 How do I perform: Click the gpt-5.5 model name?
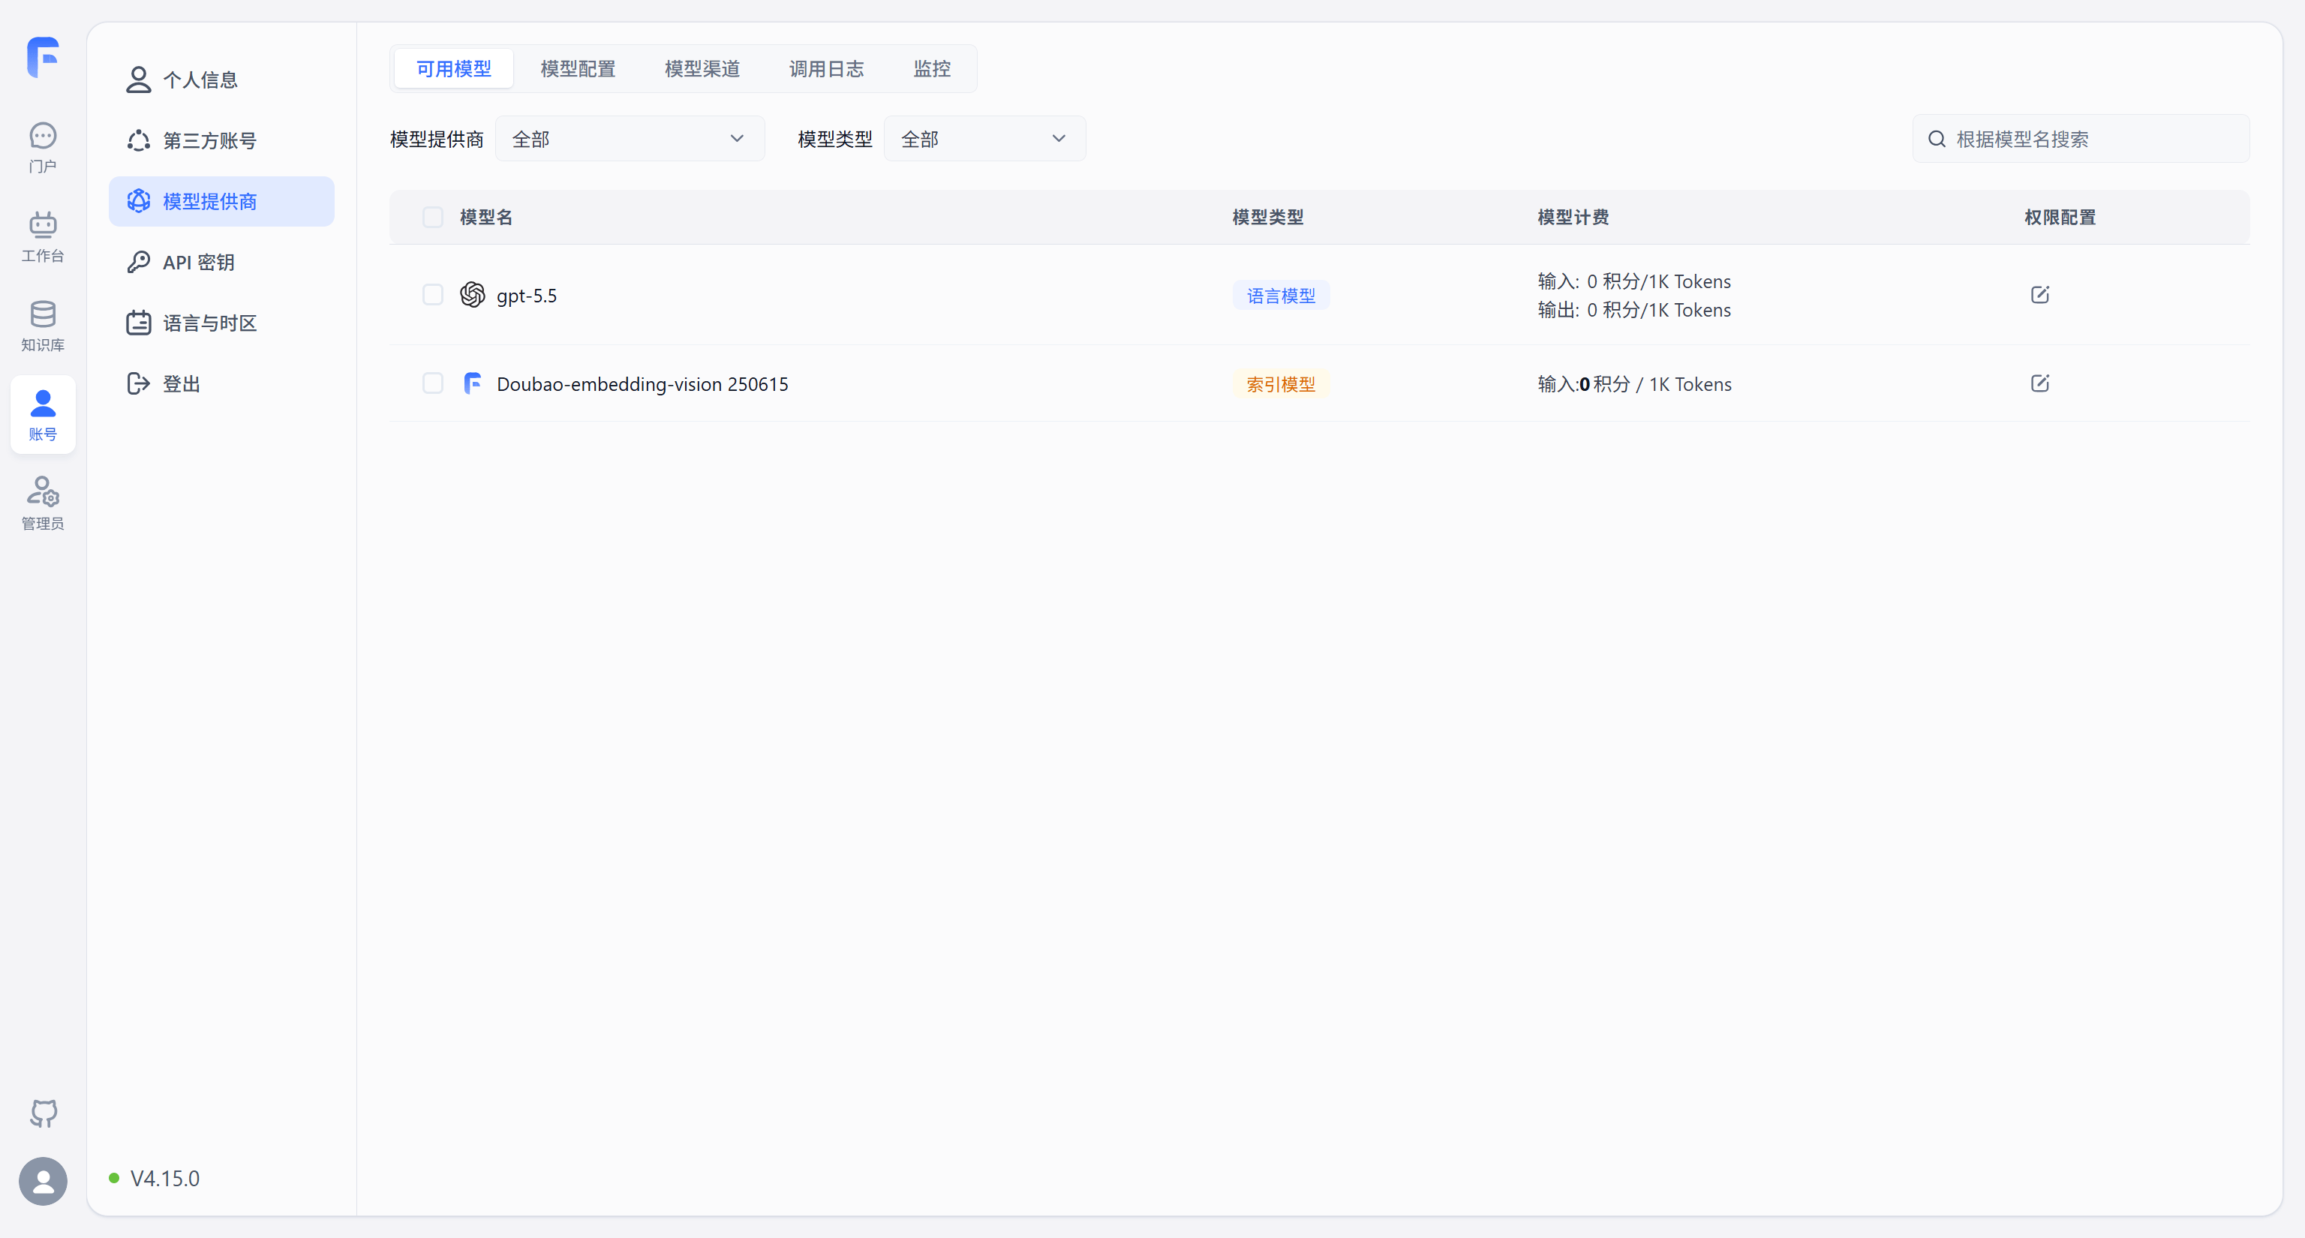(x=527, y=295)
